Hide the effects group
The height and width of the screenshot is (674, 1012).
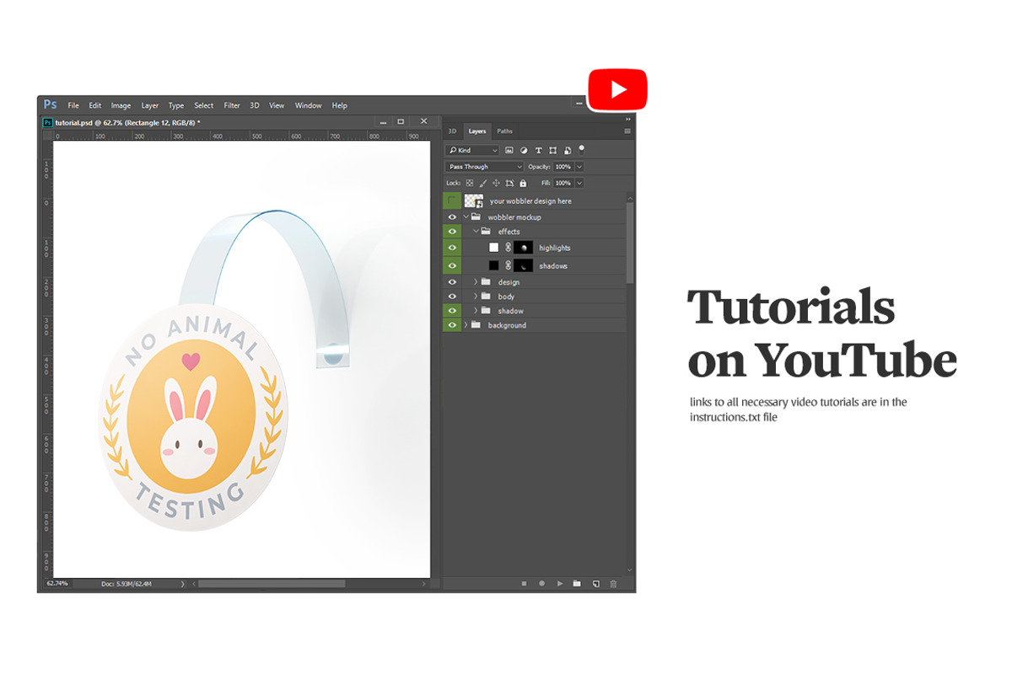tap(452, 231)
